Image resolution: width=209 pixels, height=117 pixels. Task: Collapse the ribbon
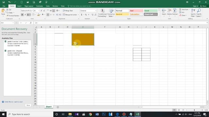(x=207, y=19)
